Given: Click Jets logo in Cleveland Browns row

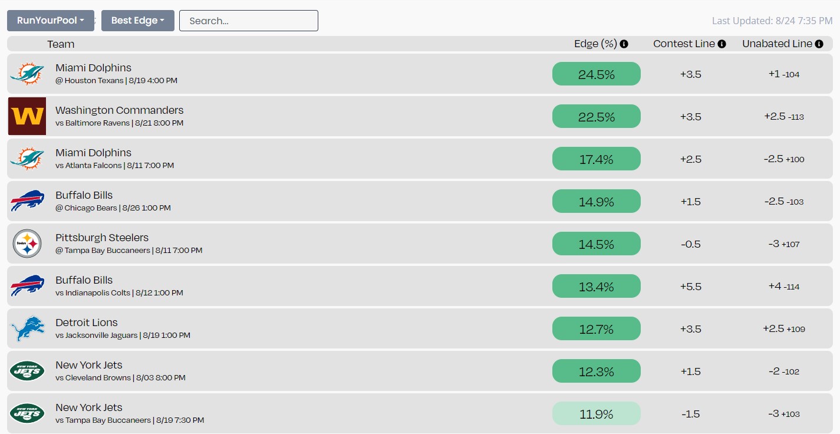Looking at the screenshot, I should coord(27,371).
